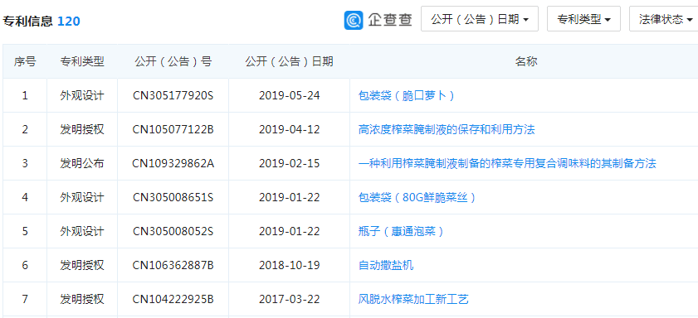Open patent link 包装袋（80G鲜脆菜丝）

pos(417,197)
